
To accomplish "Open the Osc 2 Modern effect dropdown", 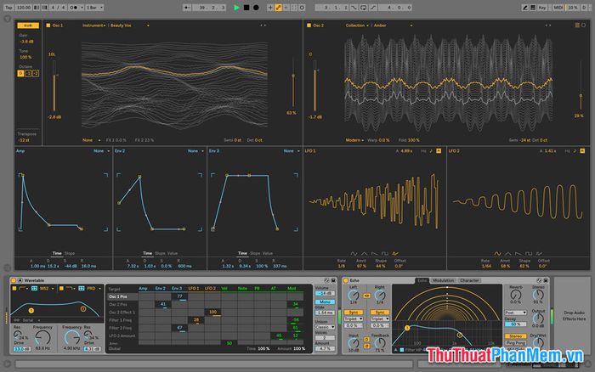I will [x=354, y=140].
